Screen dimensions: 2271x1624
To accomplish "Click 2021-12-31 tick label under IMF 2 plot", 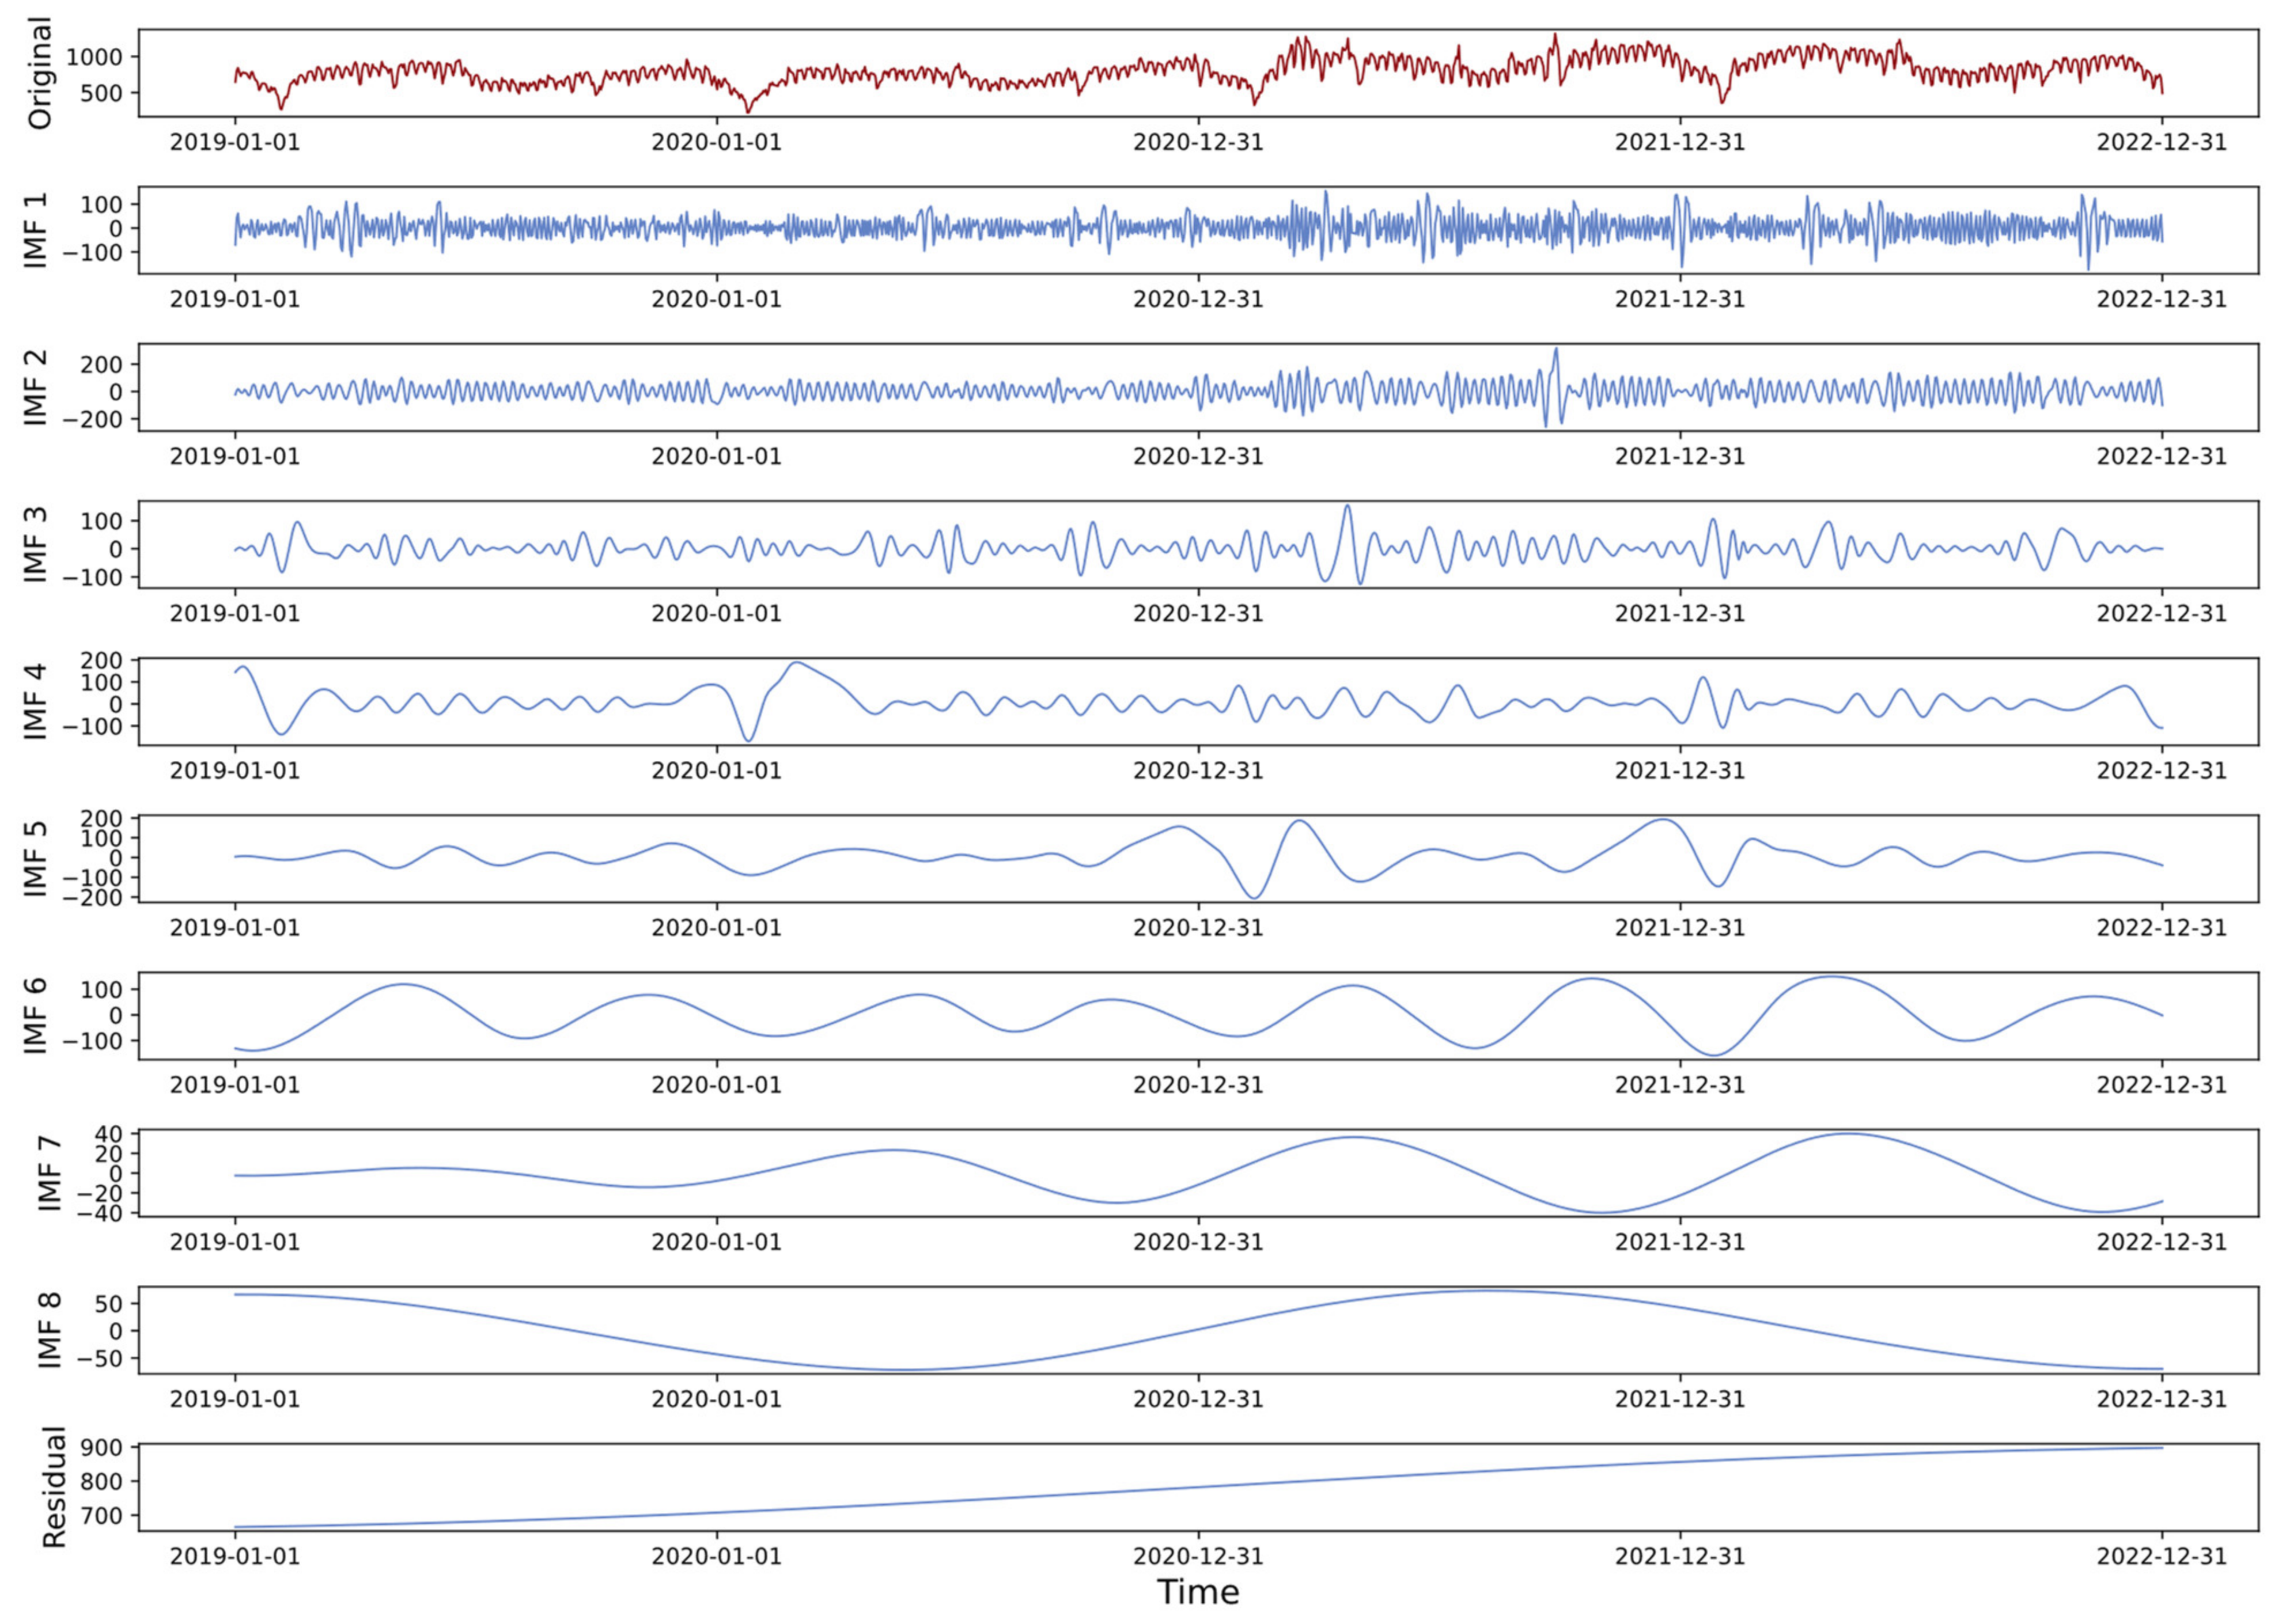I will coord(1680,456).
